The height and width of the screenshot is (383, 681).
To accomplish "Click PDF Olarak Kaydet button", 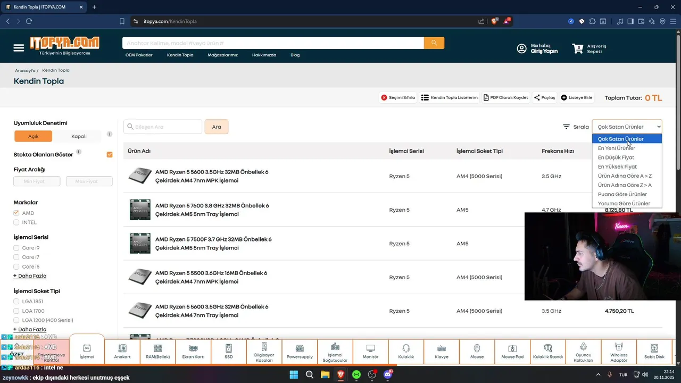I will pos(506,98).
